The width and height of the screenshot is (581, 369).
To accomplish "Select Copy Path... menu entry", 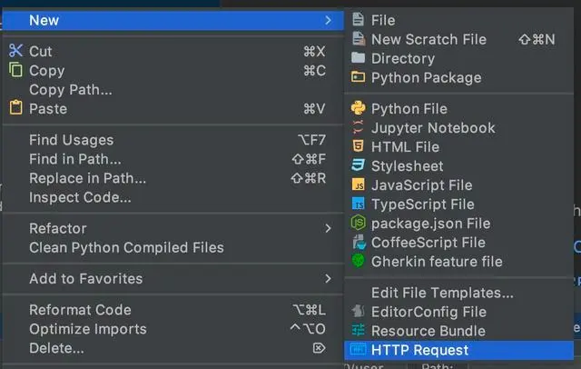I will (173, 90).
